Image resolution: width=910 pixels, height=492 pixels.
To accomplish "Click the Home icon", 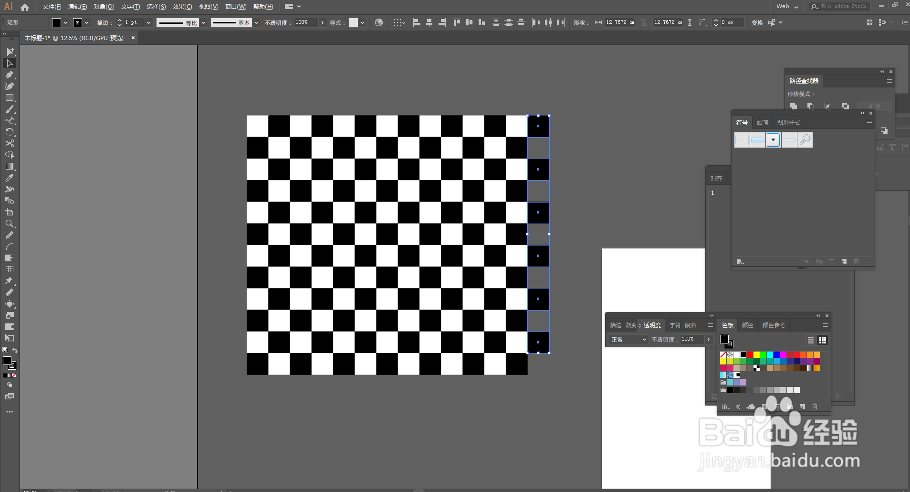I will point(25,7).
